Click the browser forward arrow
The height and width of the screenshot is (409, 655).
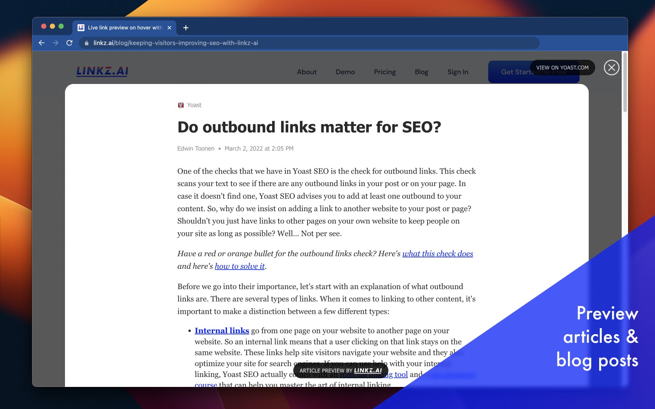55,43
